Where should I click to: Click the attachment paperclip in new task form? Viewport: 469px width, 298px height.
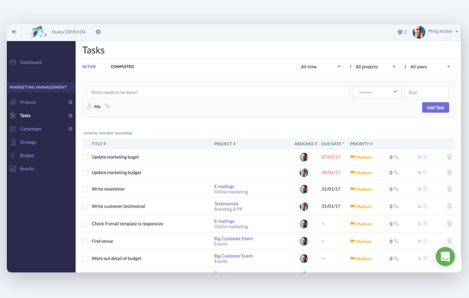[x=107, y=106]
